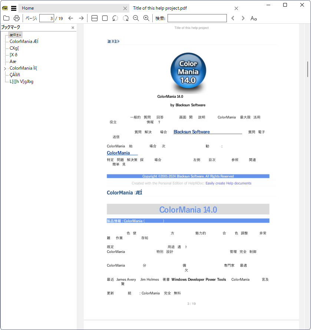This screenshot has height=330, width=311.
Task: Switch to single page layout icon
Action: (105, 18)
